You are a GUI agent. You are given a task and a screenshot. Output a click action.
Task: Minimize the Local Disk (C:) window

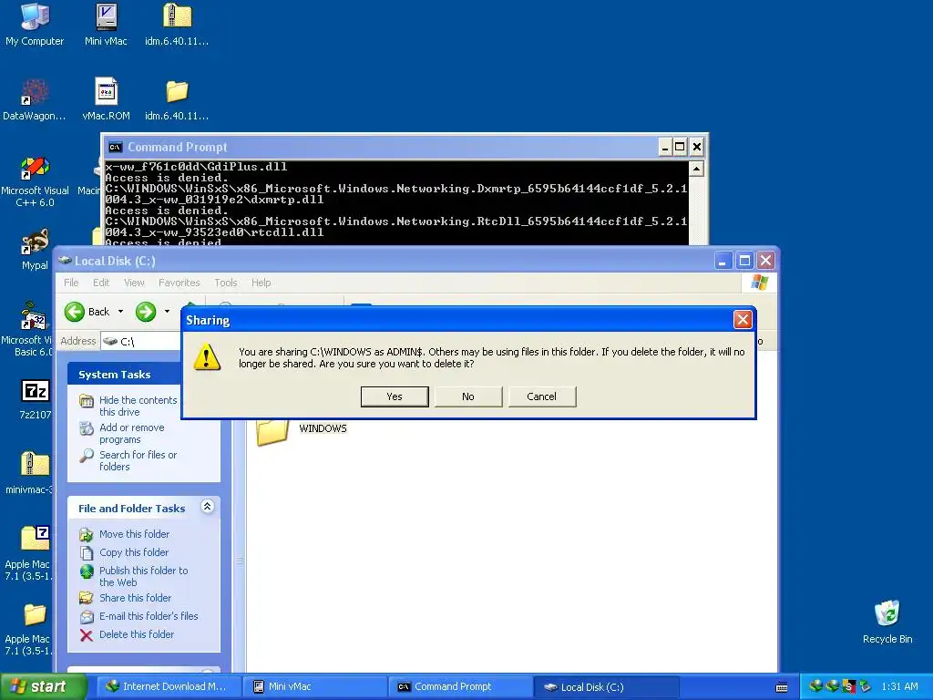(x=723, y=261)
